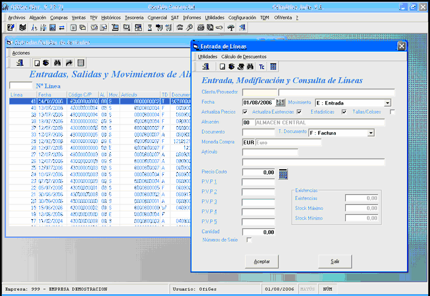Click the P.V.P 1 field
The height and width of the screenshot is (296, 430).
coord(259,182)
